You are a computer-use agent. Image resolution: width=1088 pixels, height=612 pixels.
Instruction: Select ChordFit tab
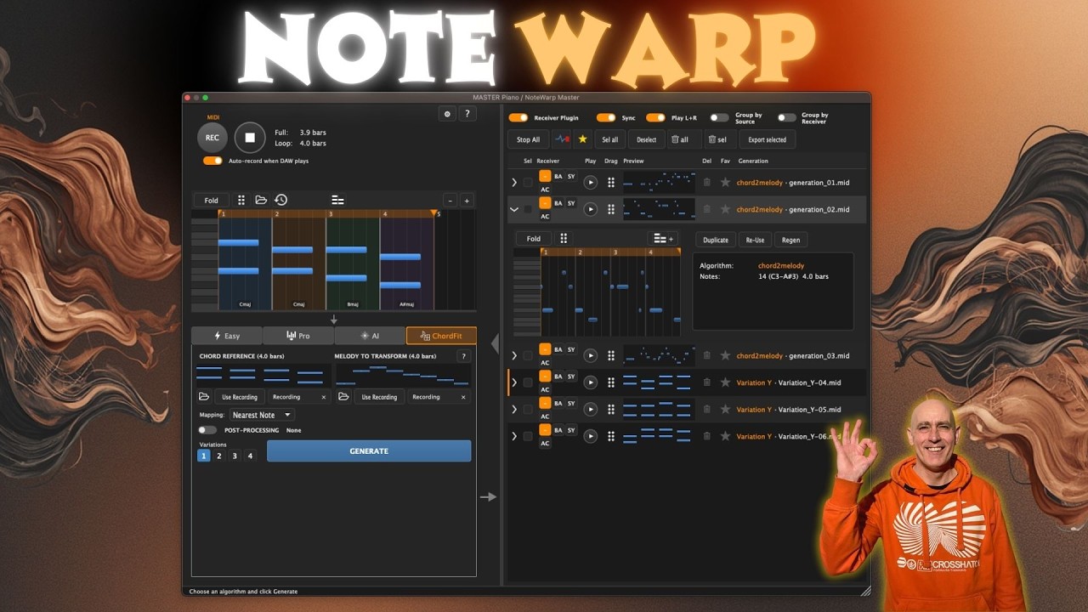(441, 336)
